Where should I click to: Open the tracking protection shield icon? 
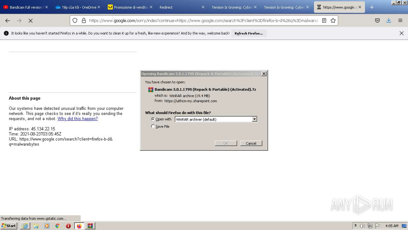point(75,20)
